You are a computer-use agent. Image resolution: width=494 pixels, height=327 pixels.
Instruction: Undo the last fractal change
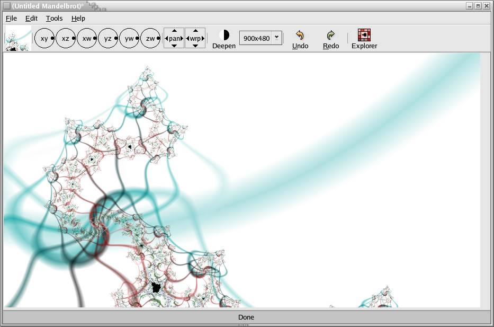(300, 39)
